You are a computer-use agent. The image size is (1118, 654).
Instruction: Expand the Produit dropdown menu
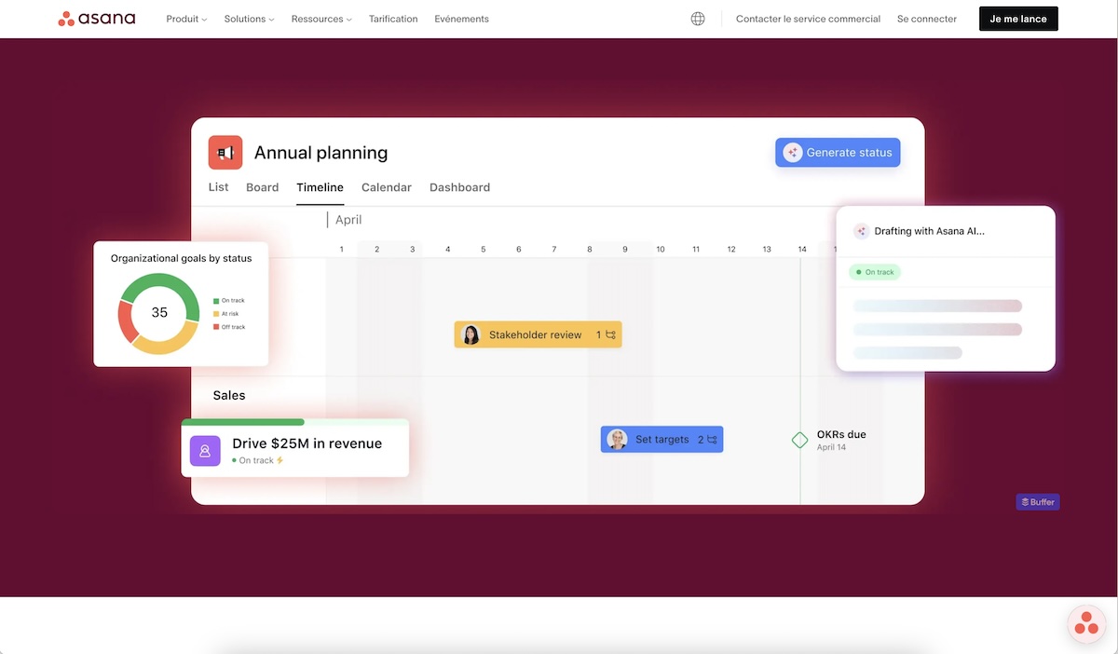click(x=185, y=18)
